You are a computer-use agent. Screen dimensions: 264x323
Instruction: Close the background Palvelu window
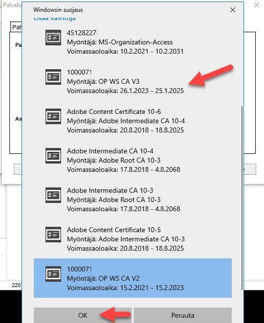pos(256,5)
